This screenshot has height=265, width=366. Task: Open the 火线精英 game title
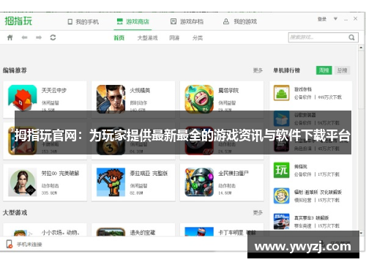pyautogui.click(x=140, y=91)
